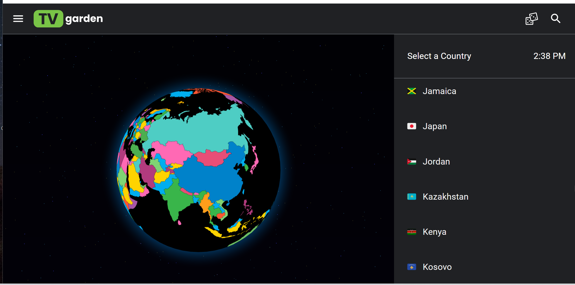This screenshot has width=575, height=285.
Task: Click the Kosovo flag icon
Action: pyautogui.click(x=411, y=267)
